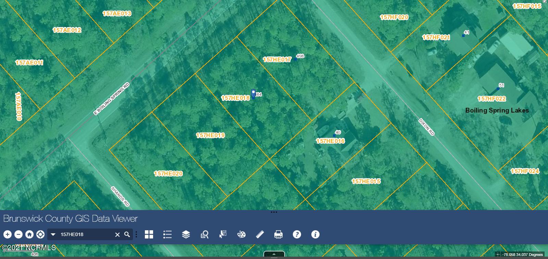Open the about info icon
The image size is (548, 259).
315,234
